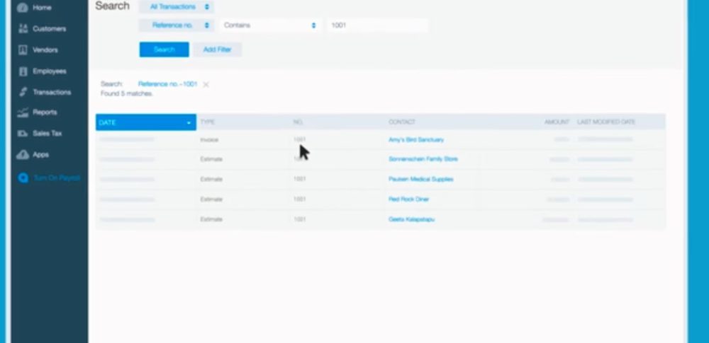Sort by the AMOUNT column header
The image size is (709, 343).
pos(557,122)
